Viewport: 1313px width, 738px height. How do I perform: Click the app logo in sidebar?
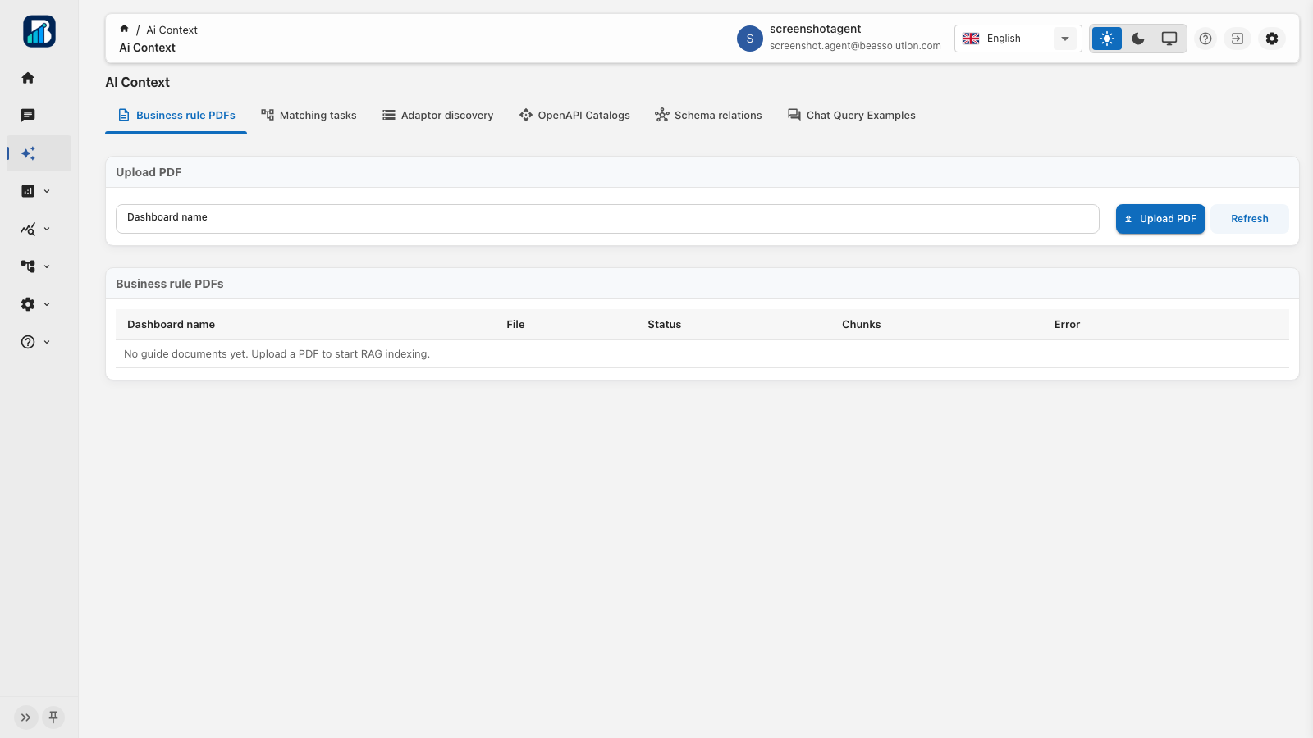pos(39,31)
